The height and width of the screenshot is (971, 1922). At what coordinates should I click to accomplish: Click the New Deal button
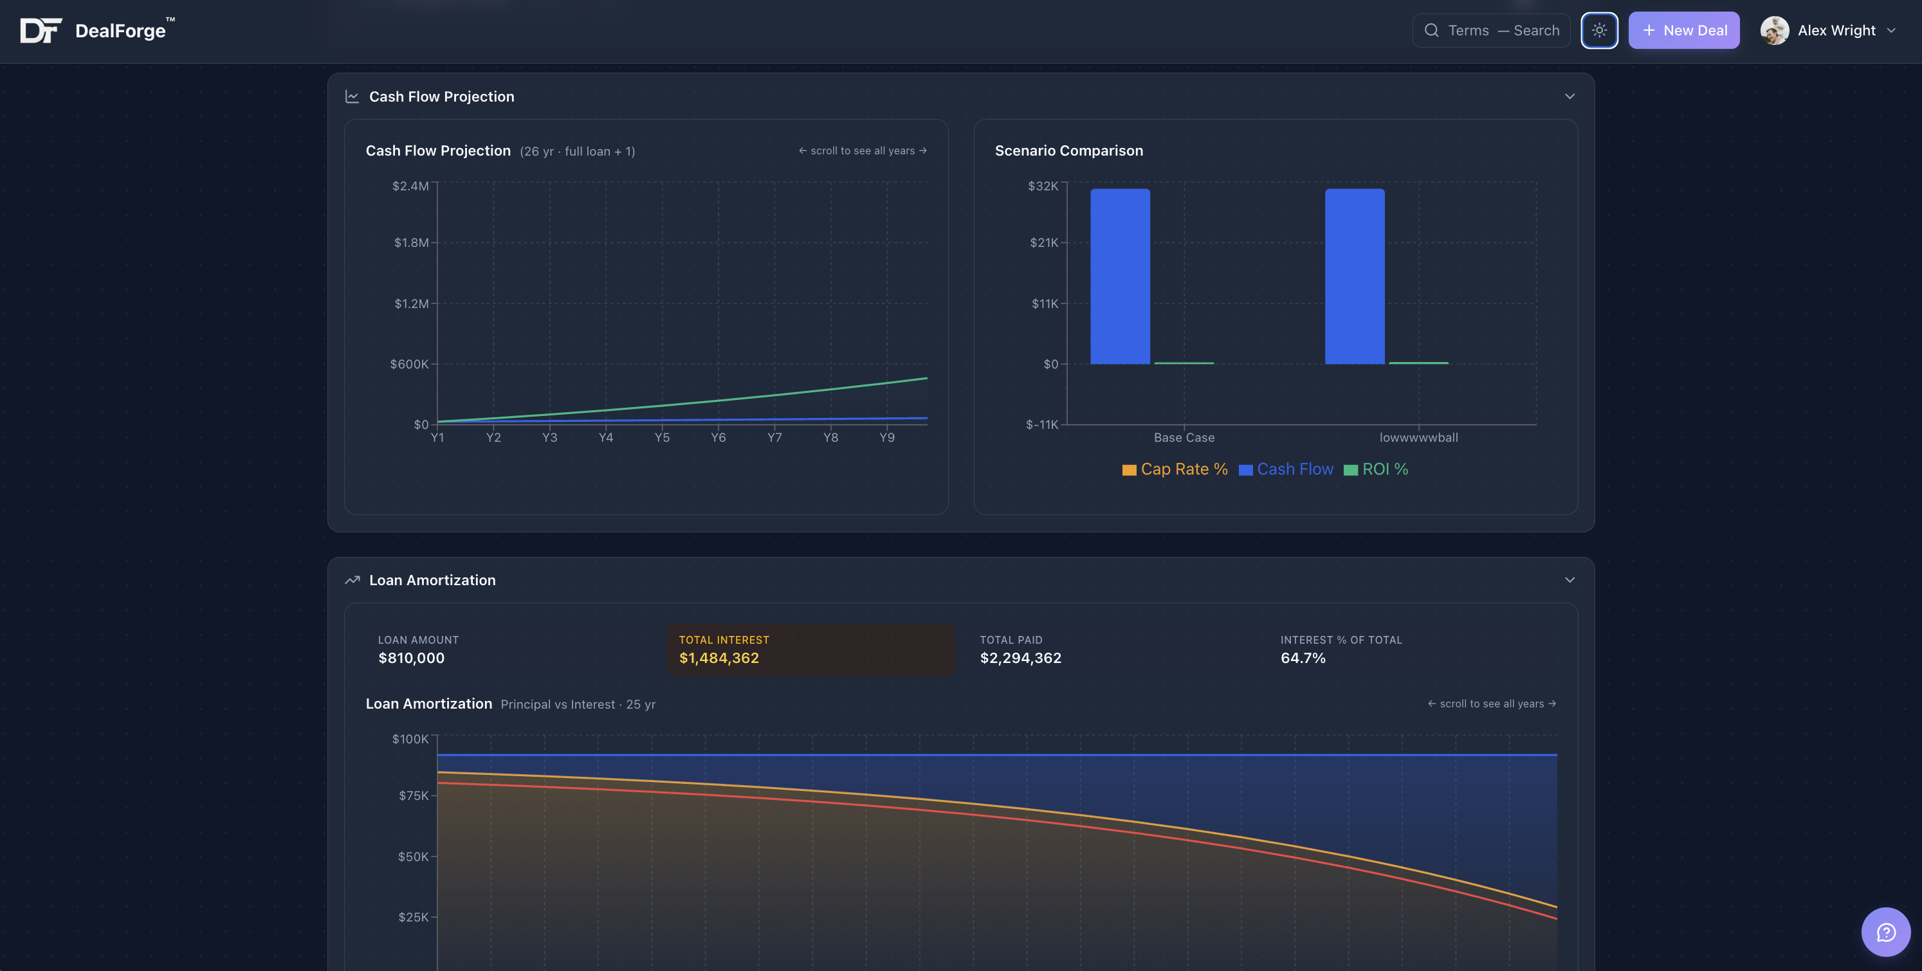point(1683,31)
